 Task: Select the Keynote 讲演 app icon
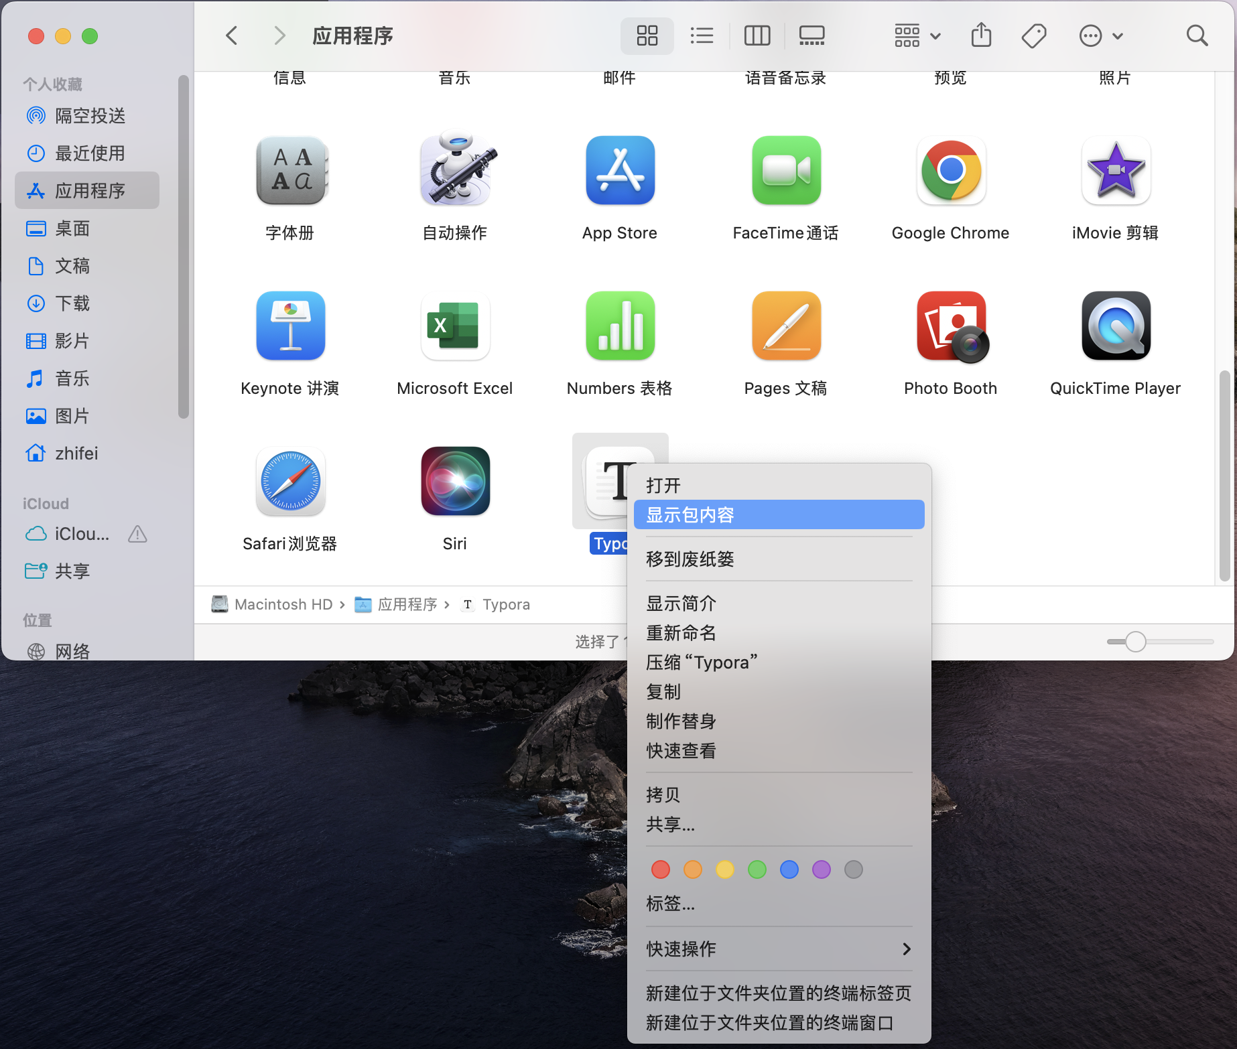pos(291,326)
